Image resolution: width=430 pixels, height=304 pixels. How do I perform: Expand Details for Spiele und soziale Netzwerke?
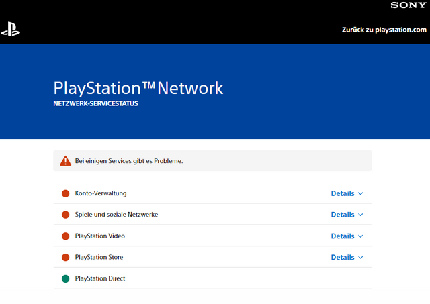(347, 215)
